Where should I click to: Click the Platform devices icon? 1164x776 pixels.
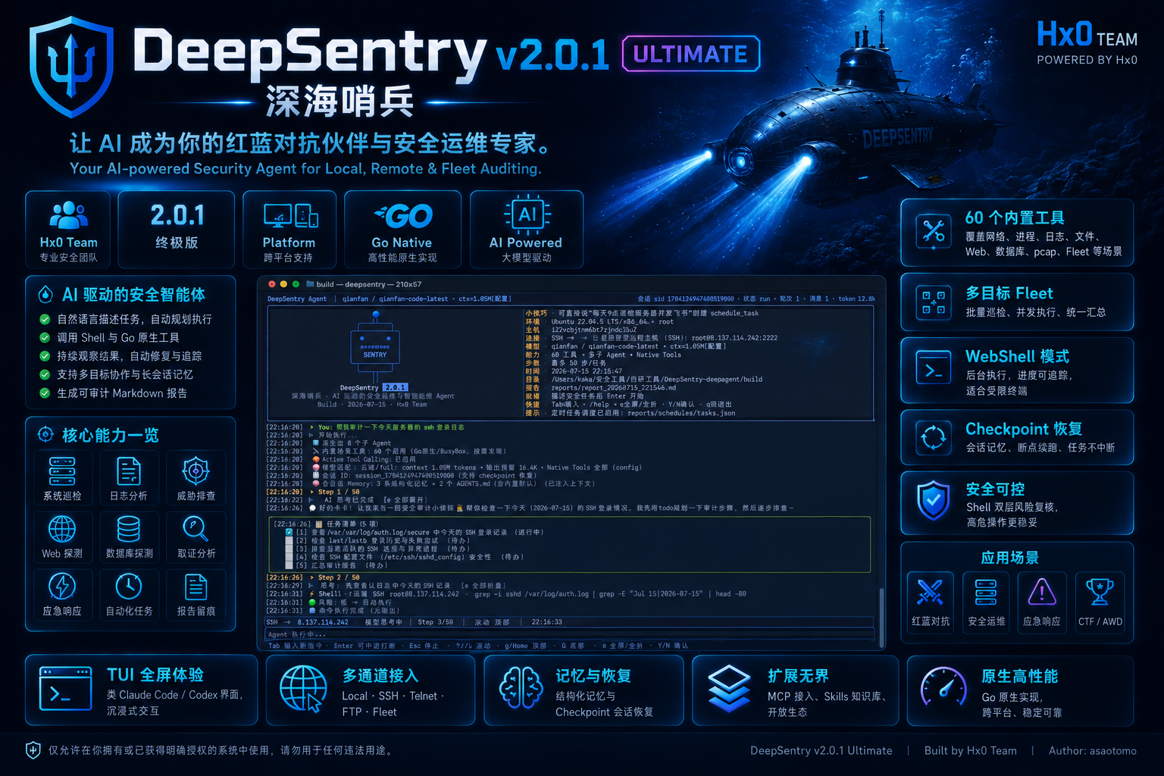(290, 216)
